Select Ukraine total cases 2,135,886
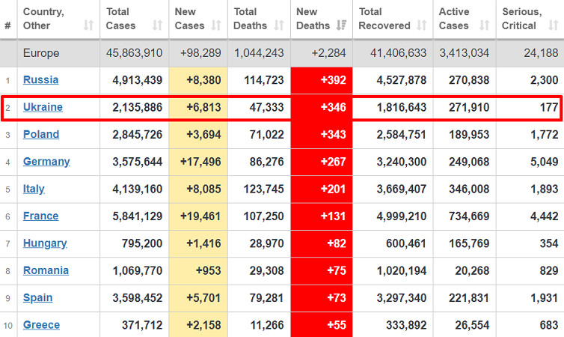564x337 pixels. [138, 107]
